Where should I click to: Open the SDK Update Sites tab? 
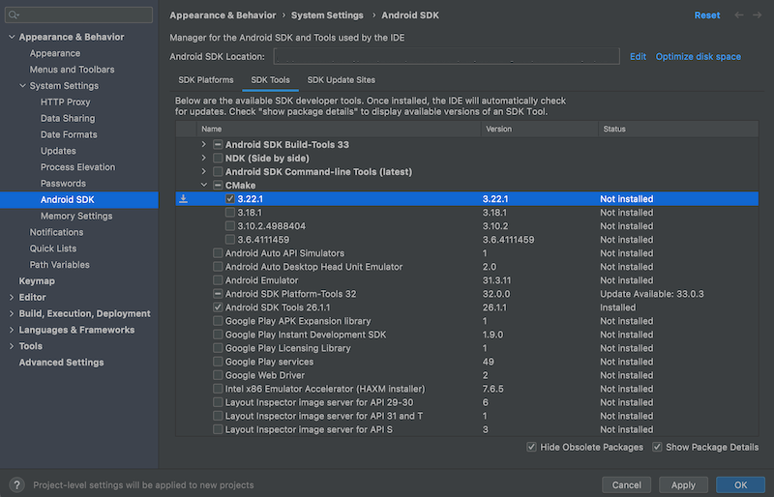pos(341,79)
